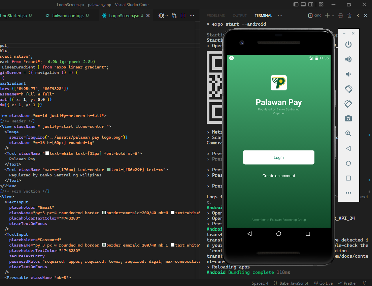Toggle primary sidebar layout icon
Viewport: 372px width, 286px height.
pyautogui.click(x=296, y=4)
